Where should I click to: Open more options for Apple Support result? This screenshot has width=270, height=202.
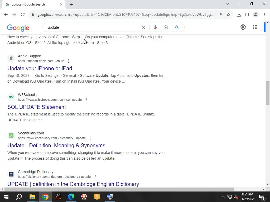(x=69, y=61)
